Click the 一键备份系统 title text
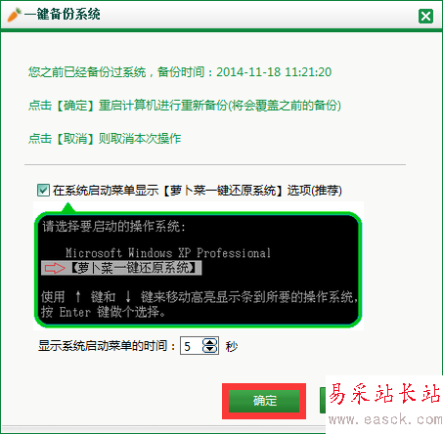Image resolution: width=443 pixels, height=434 pixels. (62, 15)
